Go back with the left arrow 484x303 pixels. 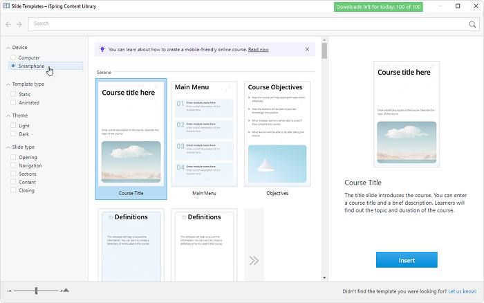8,24
